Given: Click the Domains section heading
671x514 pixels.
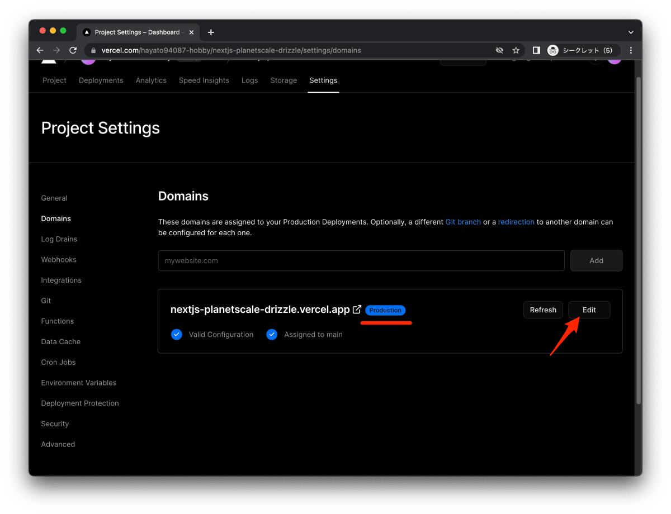Looking at the screenshot, I should pyautogui.click(x=183, y=196).
